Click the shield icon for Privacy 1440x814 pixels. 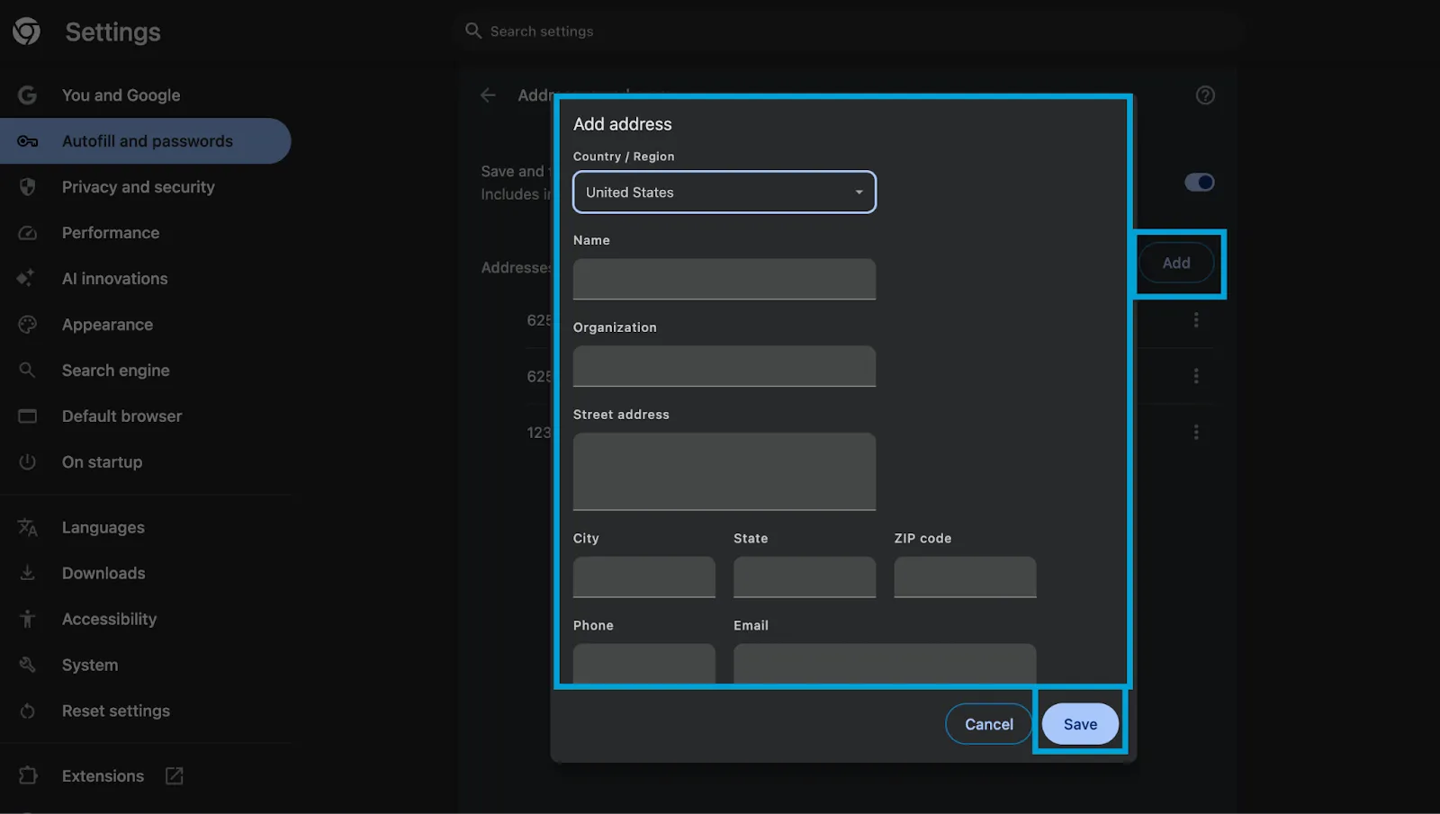pos(28,187)
